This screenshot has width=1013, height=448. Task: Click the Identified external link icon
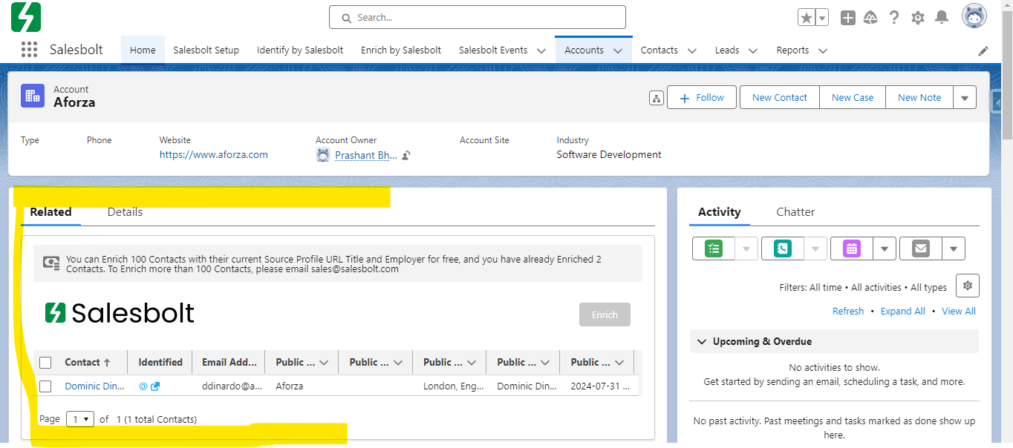click(155, 386)
